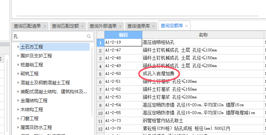The image size is (266, 135).
Task: Click code cell A1-2-54
Action: (123, 105)
